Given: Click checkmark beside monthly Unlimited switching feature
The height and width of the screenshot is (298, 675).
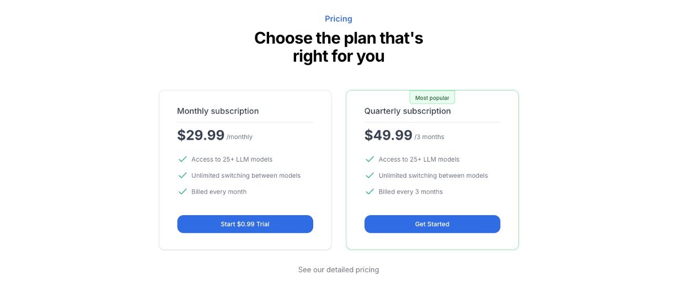Looking at the screenshot, I should [183, 175].
